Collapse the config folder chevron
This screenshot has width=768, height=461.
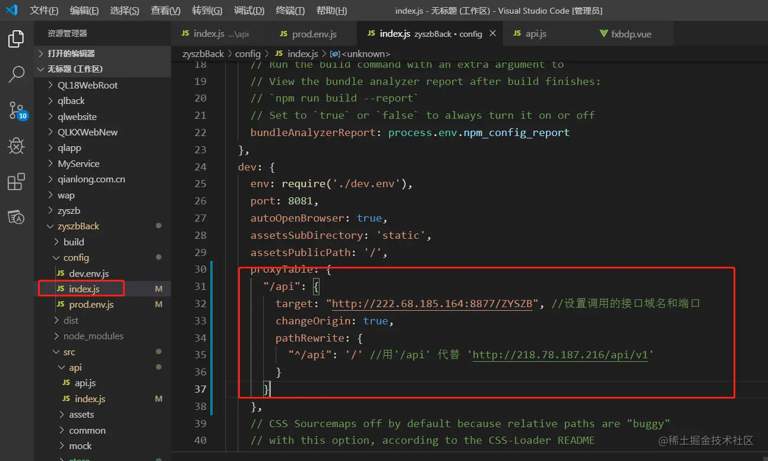[56, 258]
